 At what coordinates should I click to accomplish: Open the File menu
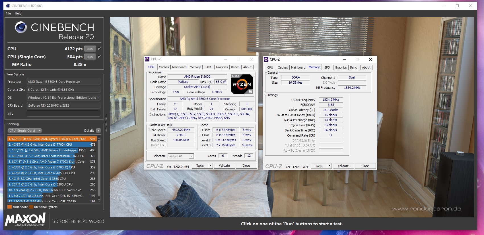[x=8, y=13]
